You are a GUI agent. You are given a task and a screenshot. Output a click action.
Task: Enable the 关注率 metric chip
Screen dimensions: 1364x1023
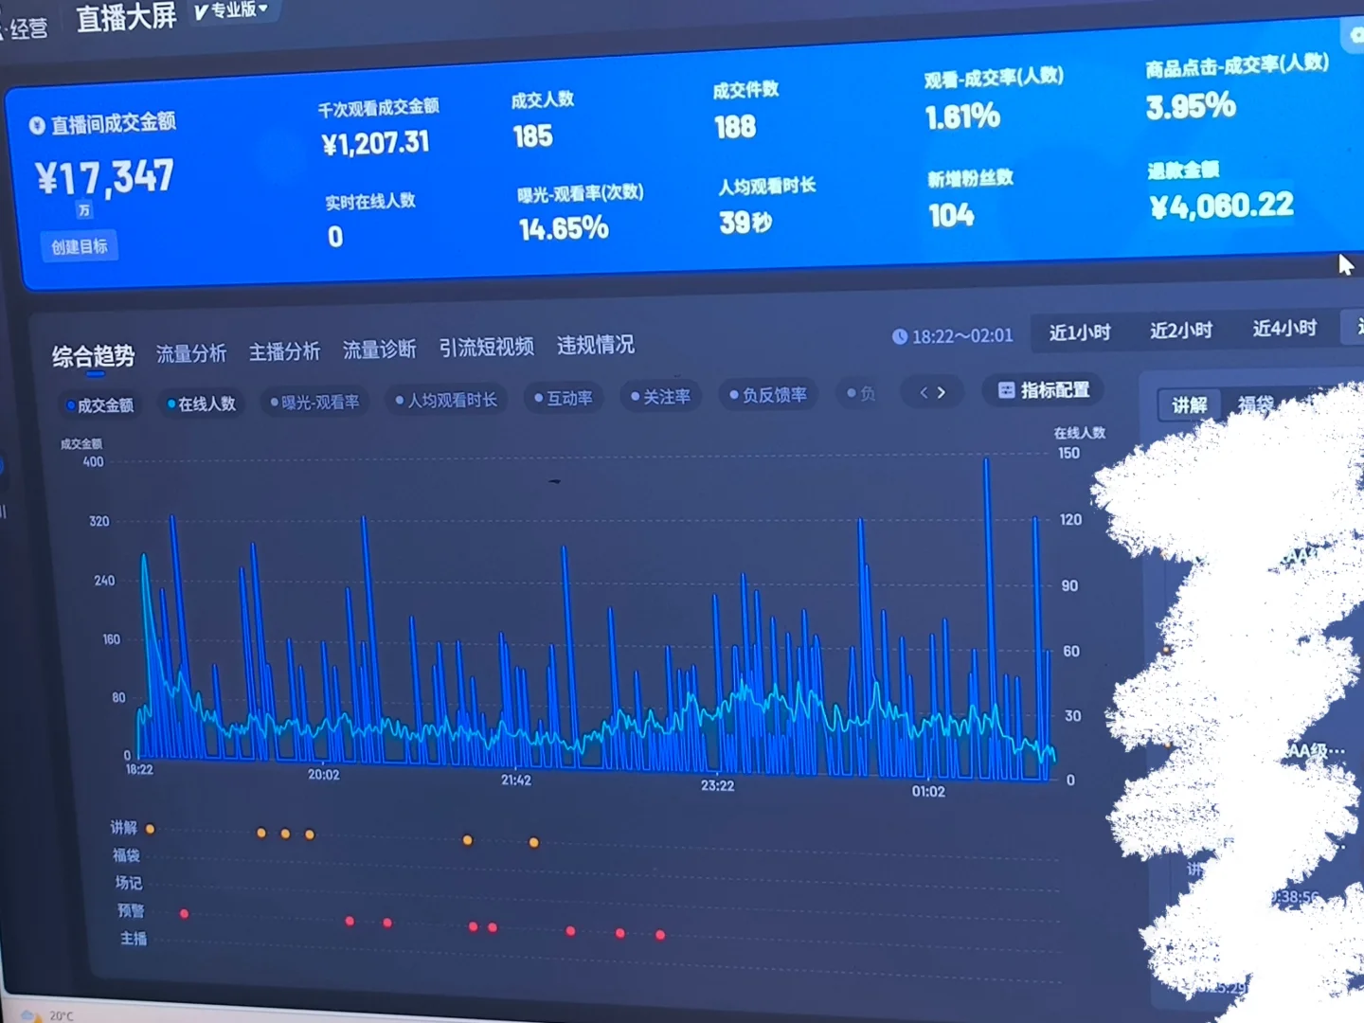coord(660,397)
